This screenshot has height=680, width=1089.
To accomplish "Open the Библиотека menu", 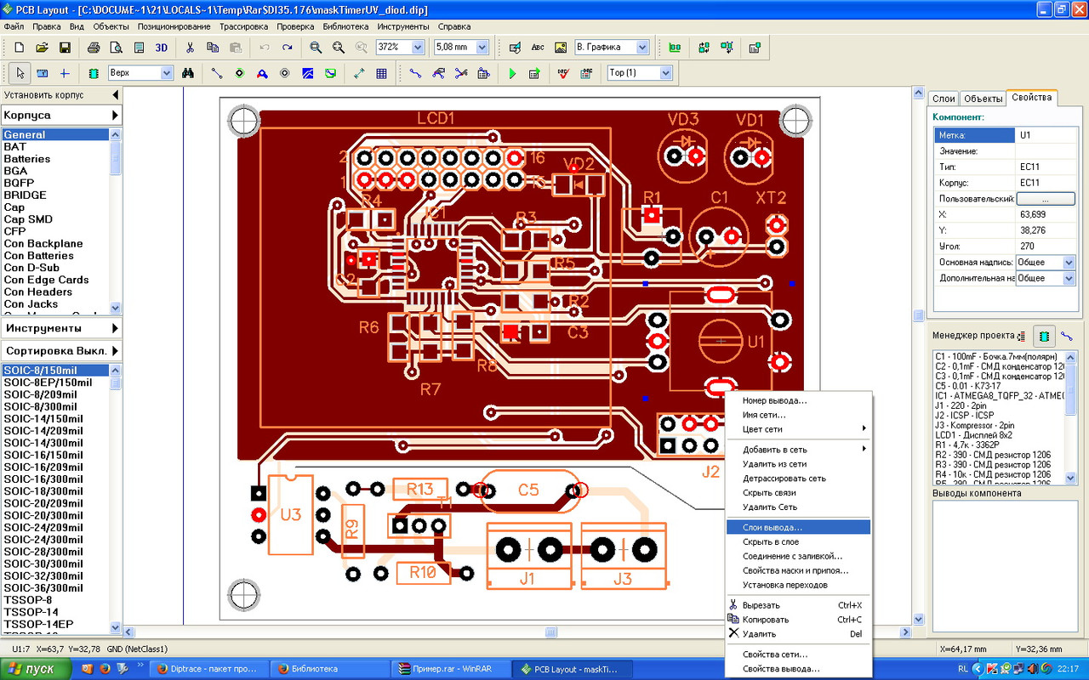I will click(x=345, y=26).
